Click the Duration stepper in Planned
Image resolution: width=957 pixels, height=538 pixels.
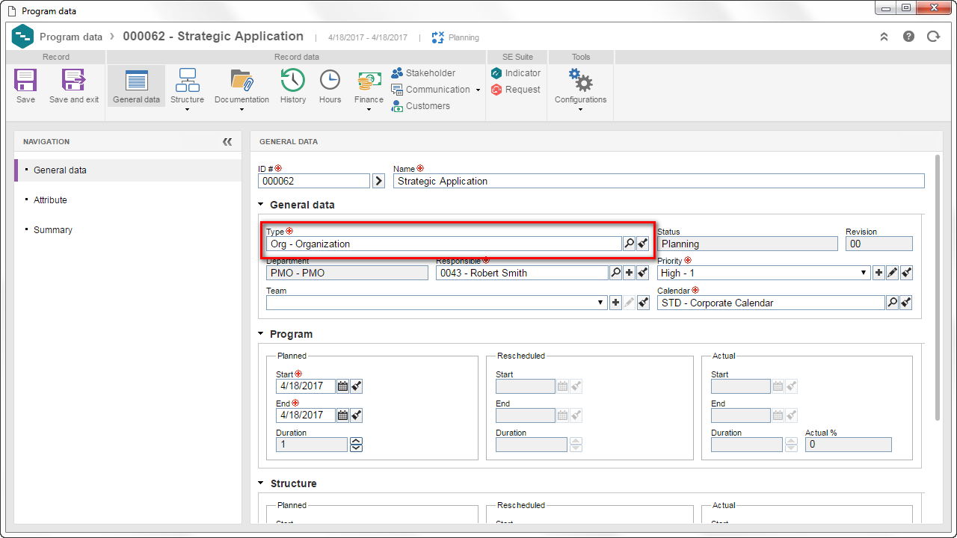(356, 445)
